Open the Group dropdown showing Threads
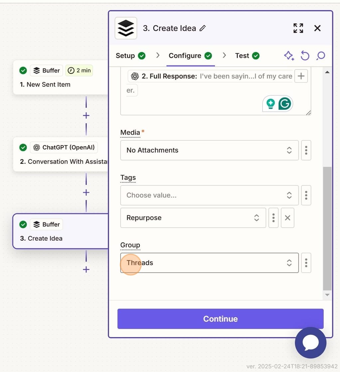Screen dimensions: 340x372 click(209, 263)
